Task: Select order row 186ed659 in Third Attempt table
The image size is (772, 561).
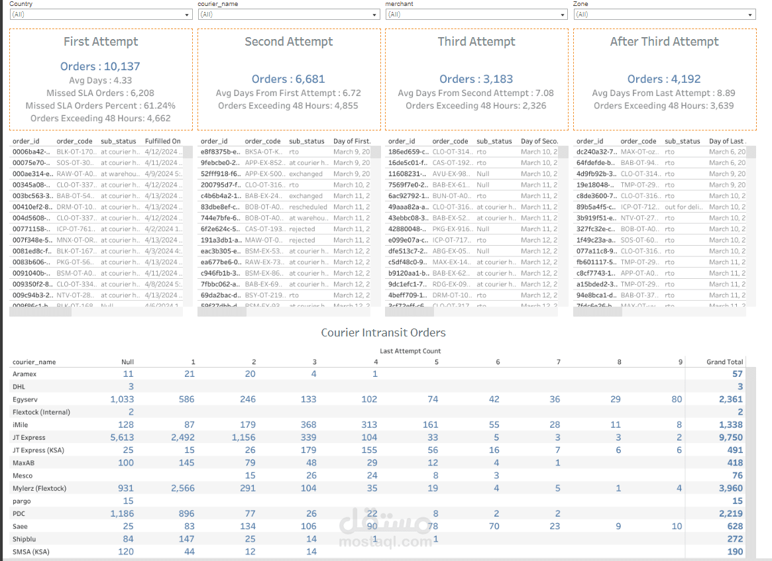Action: [472, 152]
